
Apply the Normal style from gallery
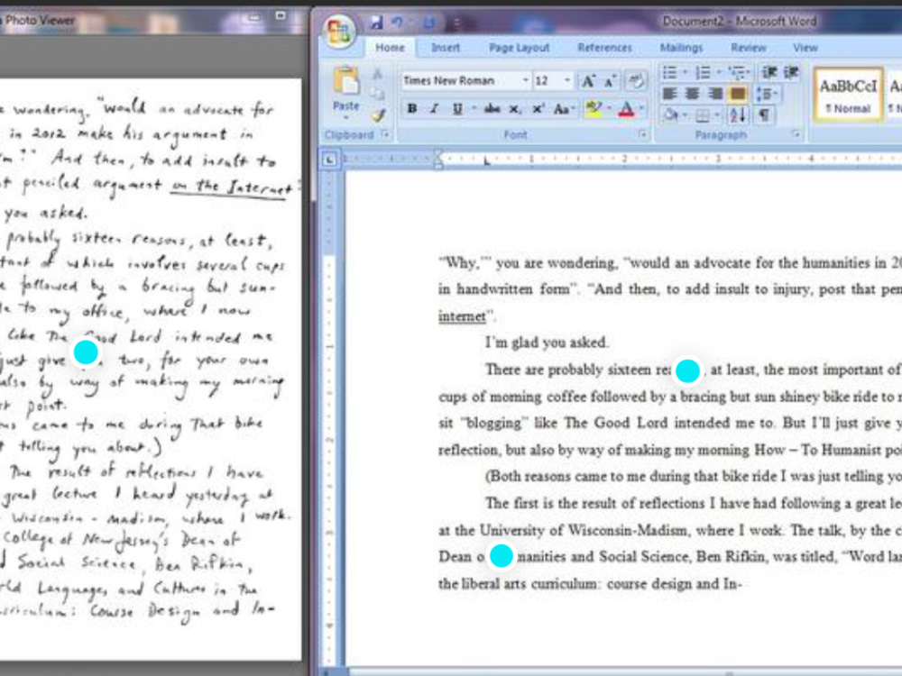(x=848, y=95)
